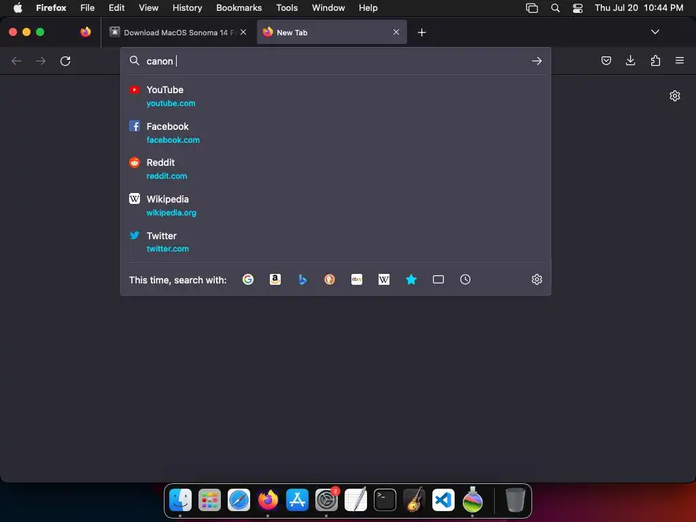The height and width of the screenshot is (522, 696).
Task: Open the YouTube suggestion
Action: (336, 96)
